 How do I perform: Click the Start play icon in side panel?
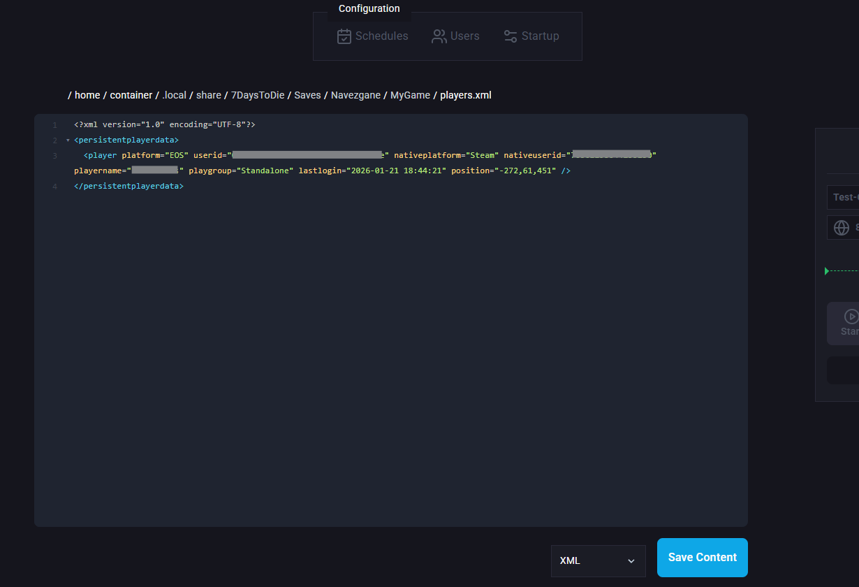pyautogui.click(x=851, y=316)
